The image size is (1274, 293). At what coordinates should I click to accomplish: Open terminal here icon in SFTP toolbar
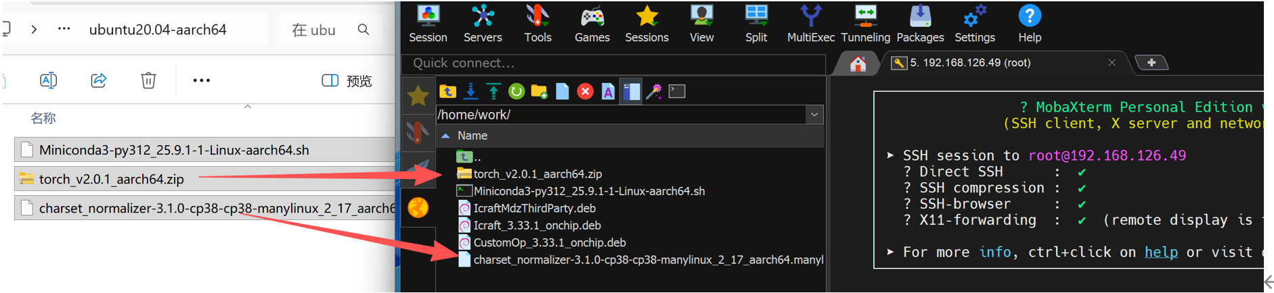pos(677,91)
